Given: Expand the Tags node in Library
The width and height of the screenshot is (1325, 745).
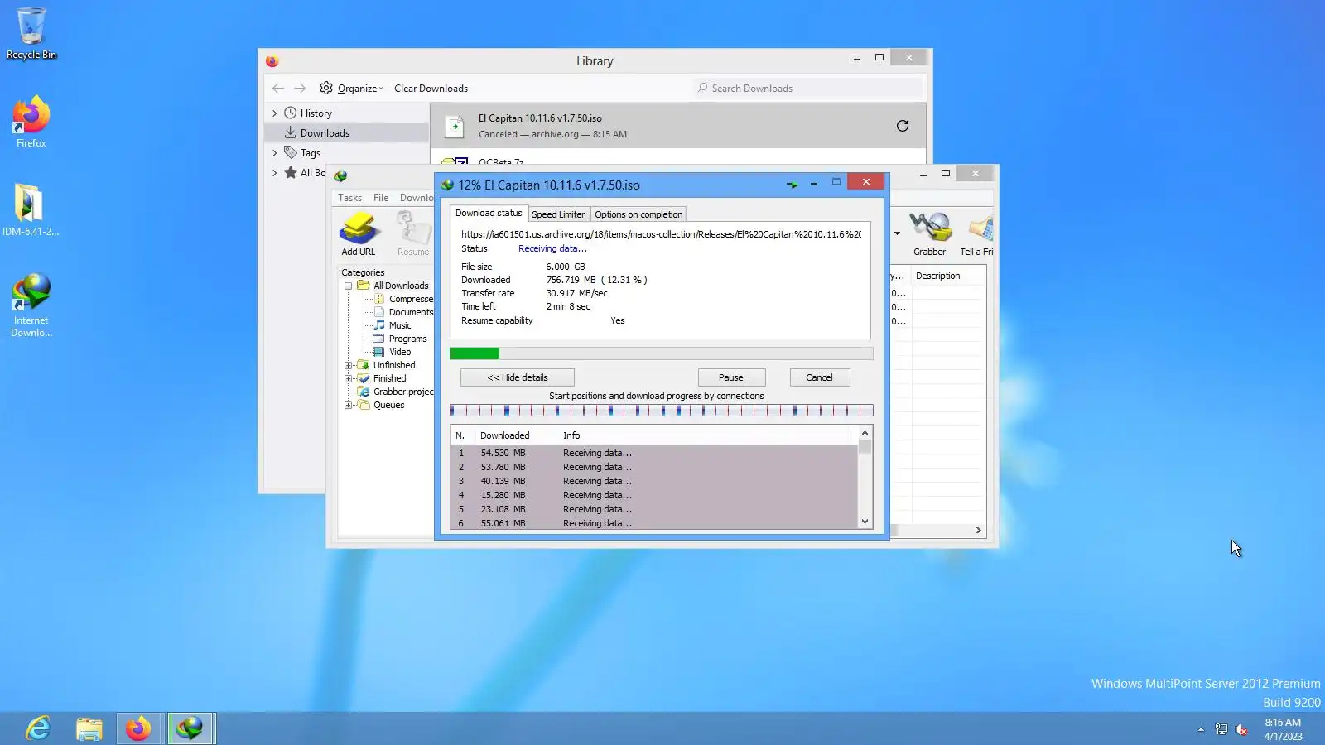Looking at the screenshot, I should (x=275, y=153).
